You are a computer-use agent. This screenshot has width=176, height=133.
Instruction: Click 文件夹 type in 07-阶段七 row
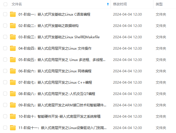[x=161, y=83]
